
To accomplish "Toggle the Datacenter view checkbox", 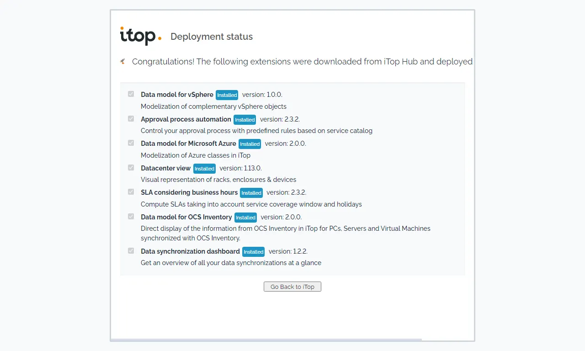I will (131, 168).
